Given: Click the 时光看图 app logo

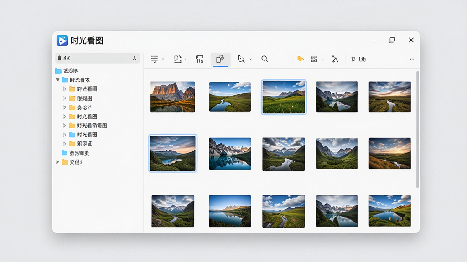Looking at the screenshot, I should [62, 40].
